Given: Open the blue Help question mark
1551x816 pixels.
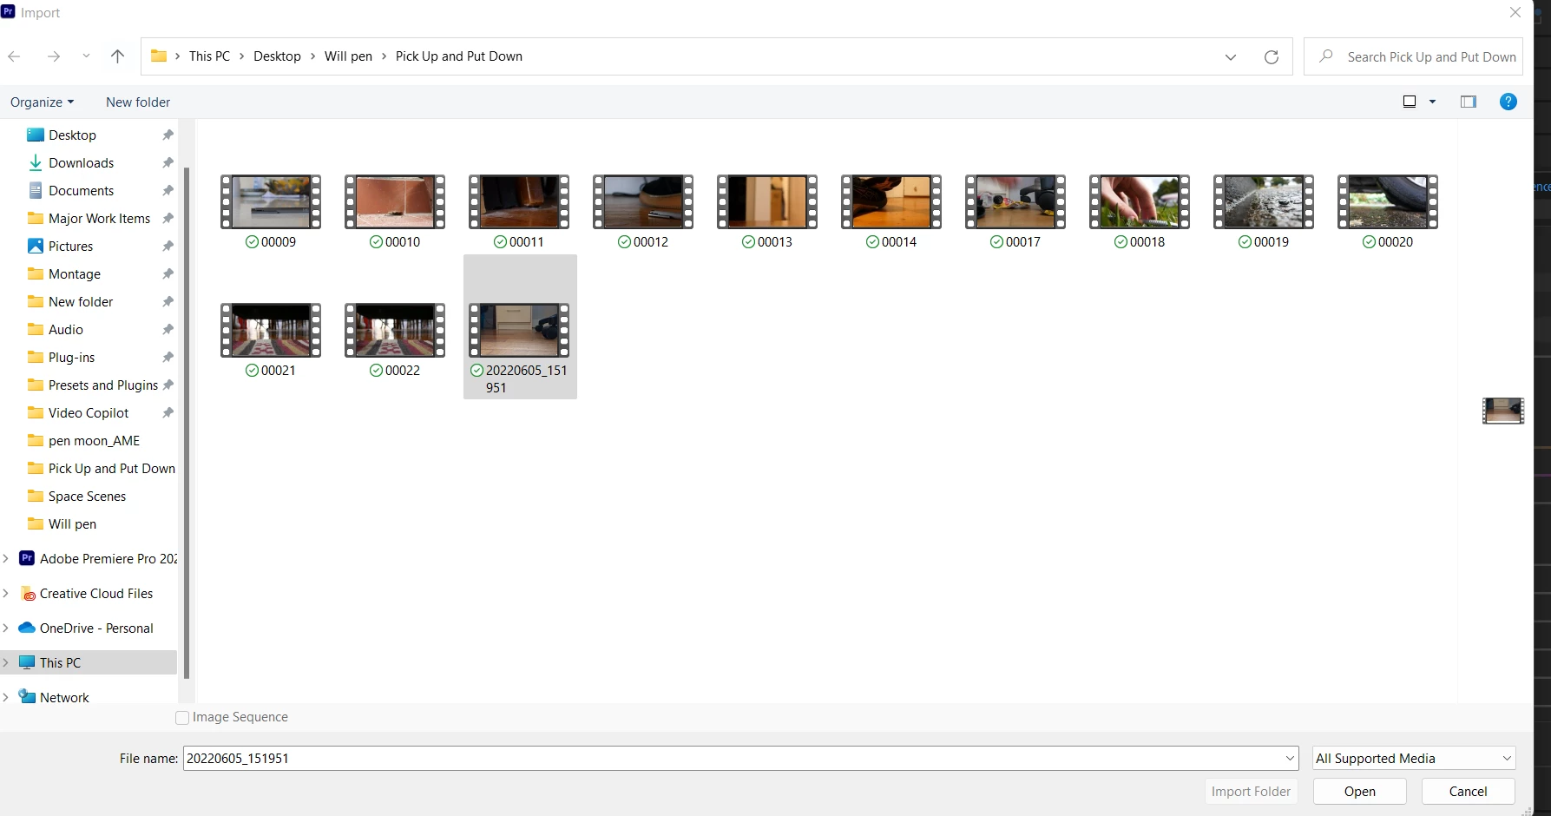Looking at the screenshot, I should point(1508,102).
